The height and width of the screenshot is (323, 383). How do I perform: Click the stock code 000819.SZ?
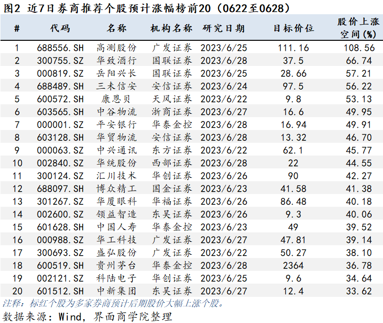coord(60,74)
